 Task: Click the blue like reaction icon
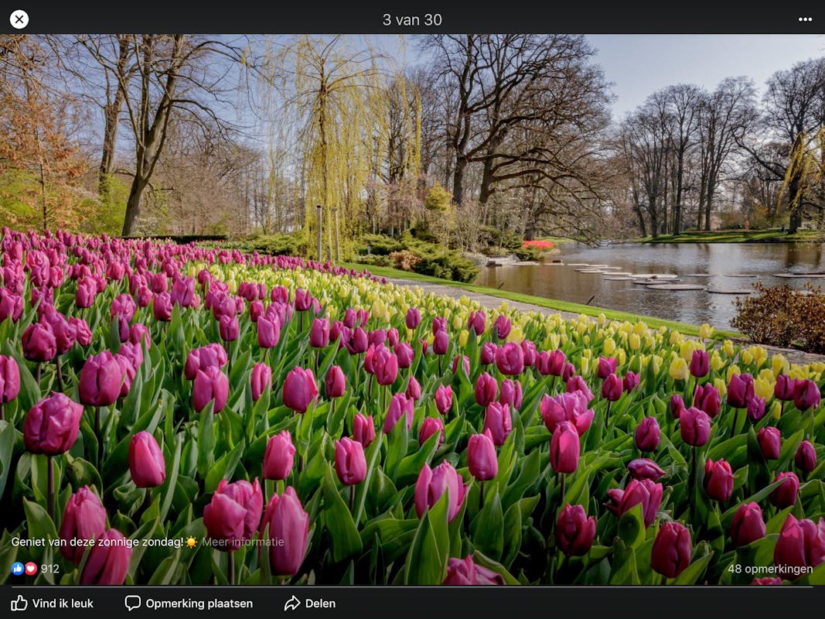pos(17,569)
